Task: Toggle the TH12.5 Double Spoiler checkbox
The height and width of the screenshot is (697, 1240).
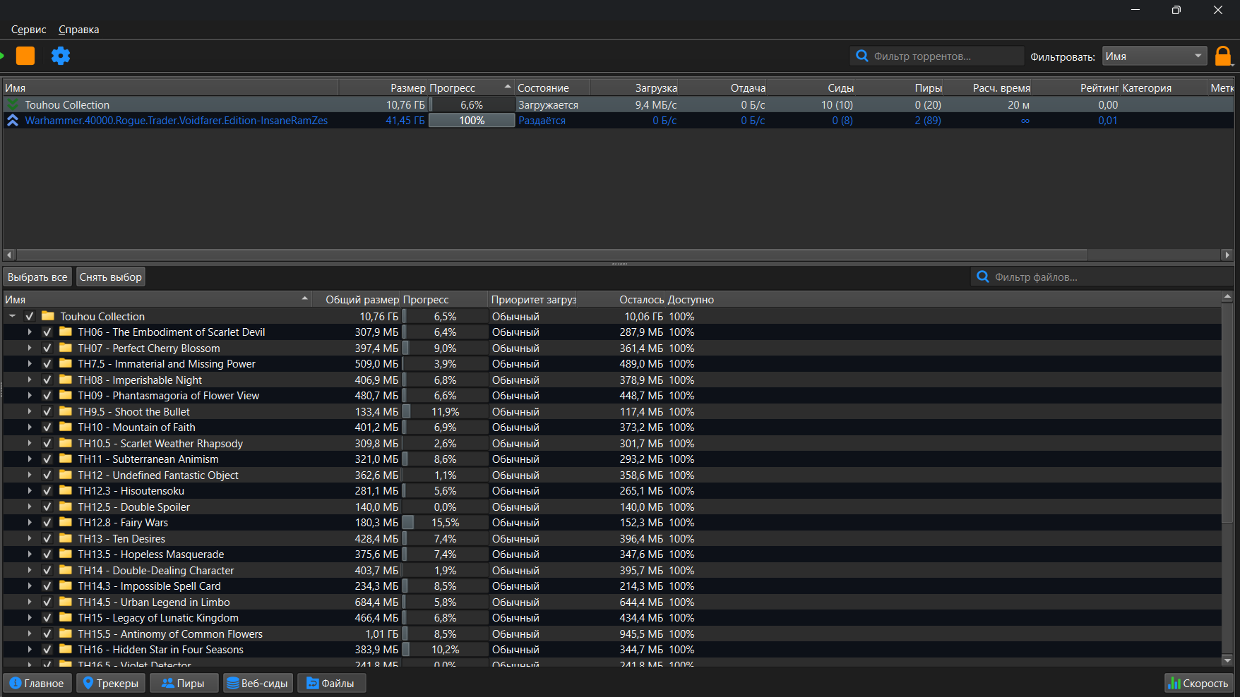Action: pos(47,507)
